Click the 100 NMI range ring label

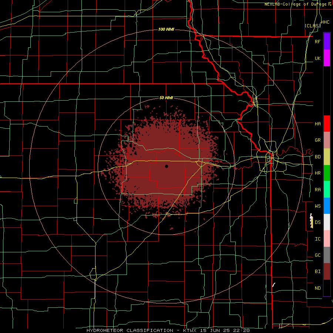click(x=166, y=29)
